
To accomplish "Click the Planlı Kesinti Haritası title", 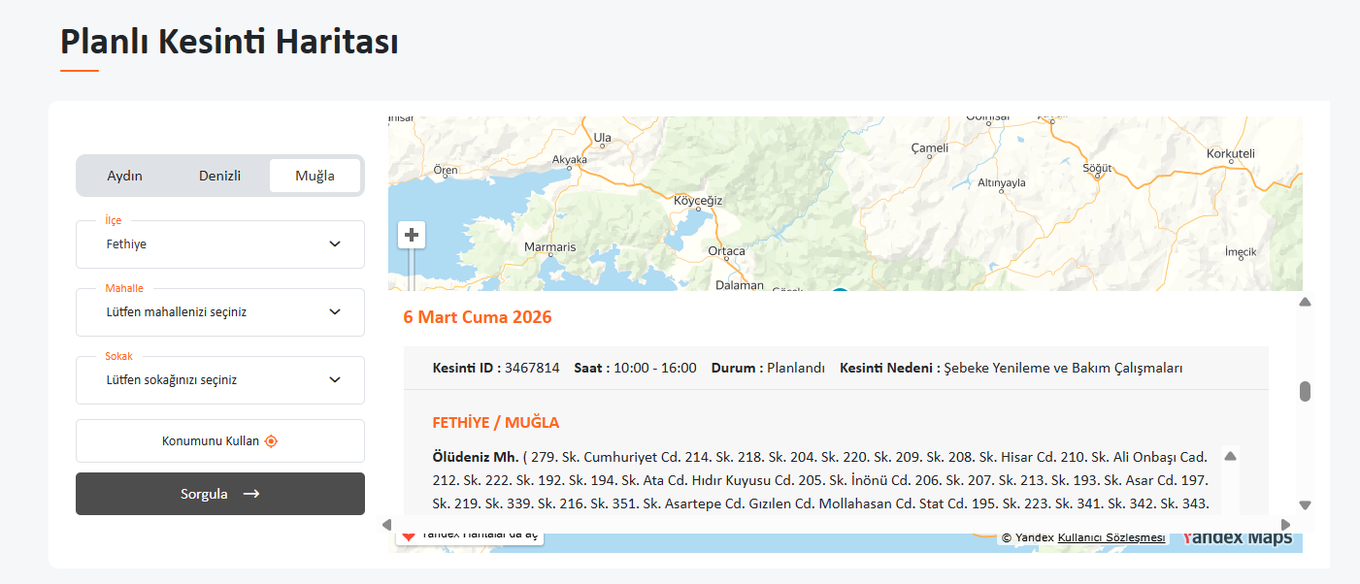I will click(229, 42).
